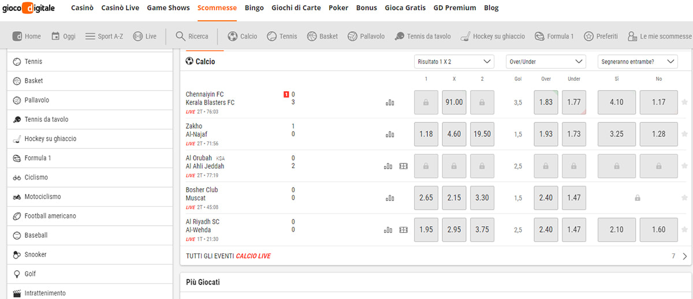Open the Poker menu item
This screenshot has width=693, height=299.
pos(338,8)
